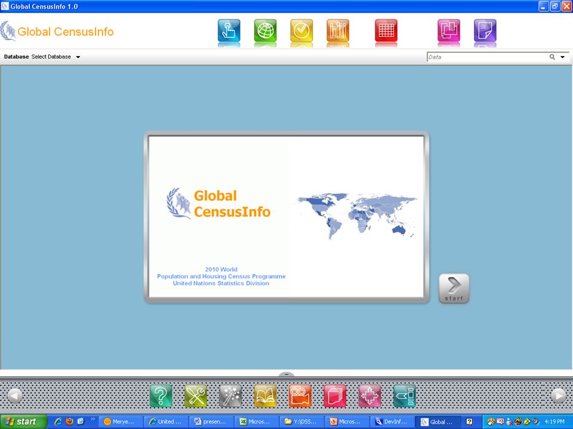573x429 pixels.
Task: Expand the Select Database dropdown
Action: point(78,57)
